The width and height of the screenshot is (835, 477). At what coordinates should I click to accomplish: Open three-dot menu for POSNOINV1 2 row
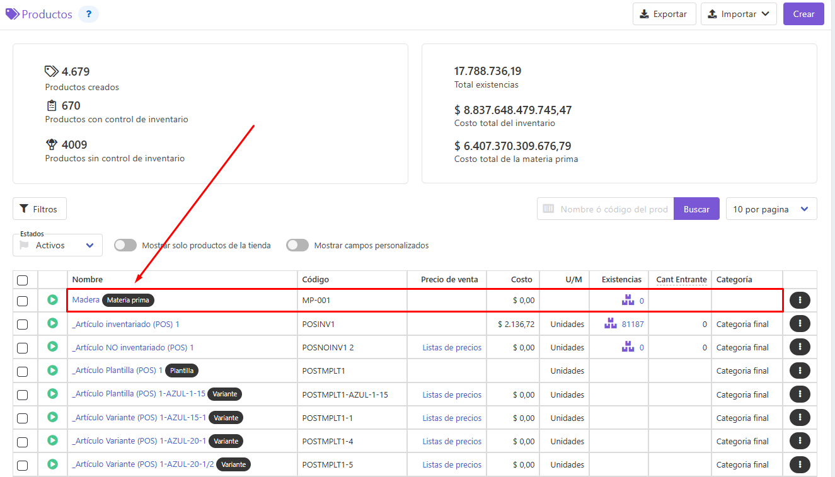point(800,347)
